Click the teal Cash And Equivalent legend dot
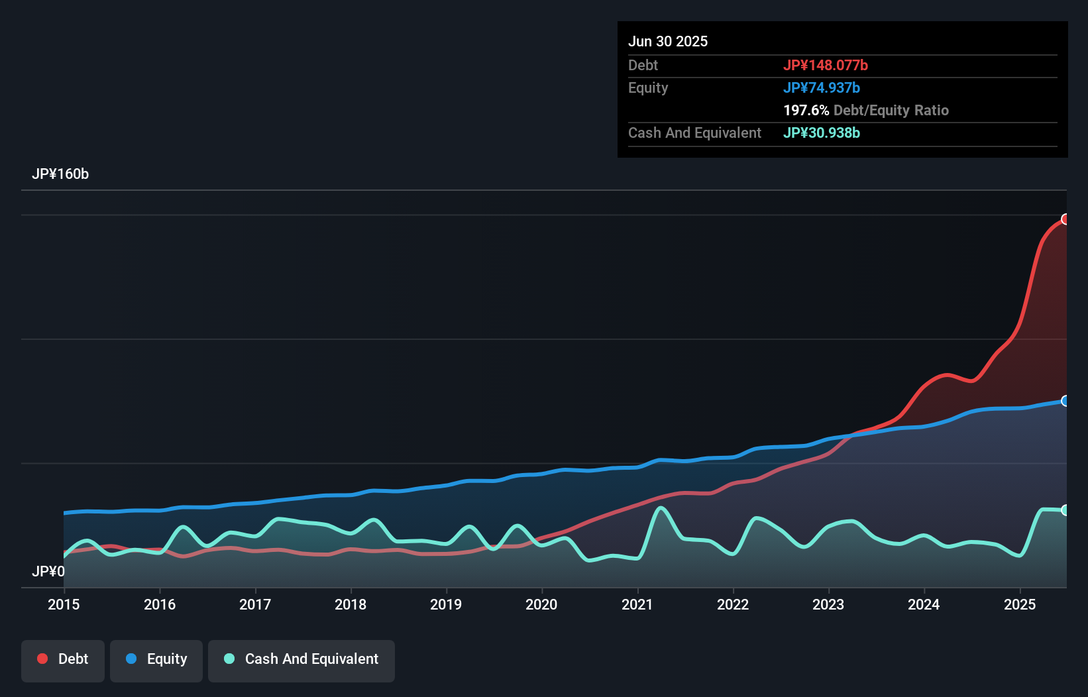The width and height of the screenshot is (1088, 697). [228, 659]
